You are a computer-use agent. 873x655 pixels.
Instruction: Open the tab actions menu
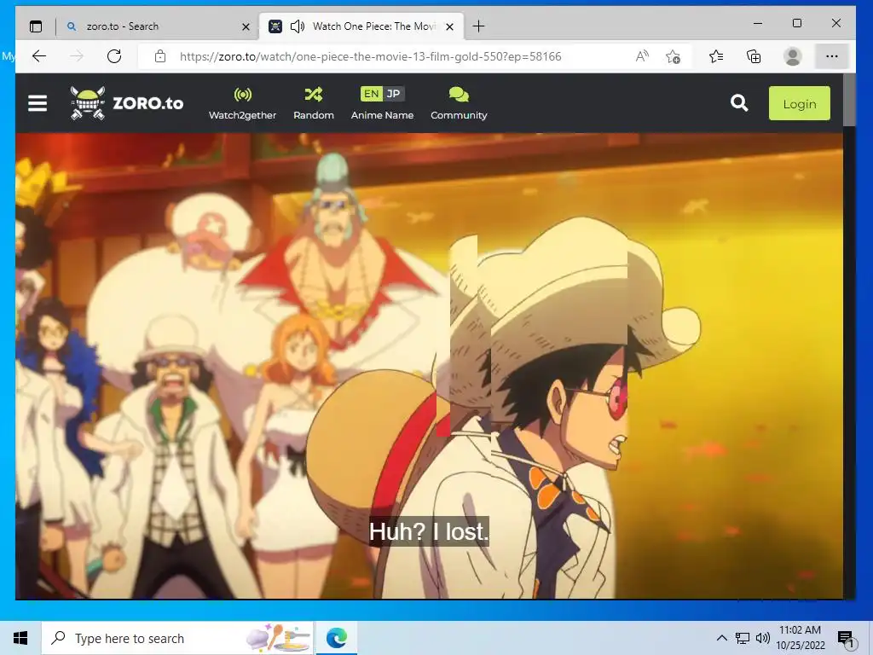36,26
